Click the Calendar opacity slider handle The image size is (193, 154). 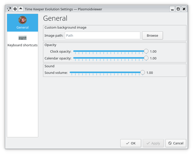point(146,58)
